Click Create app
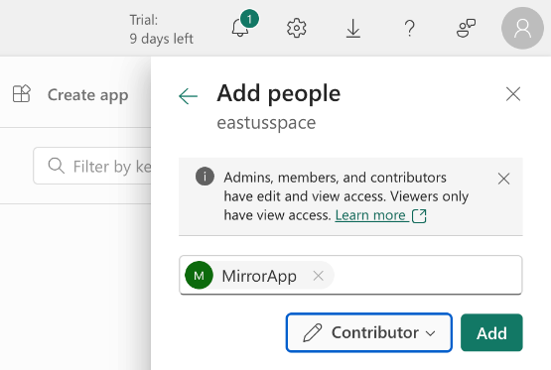This screenshot has height=370, width=551. [70, 95]
